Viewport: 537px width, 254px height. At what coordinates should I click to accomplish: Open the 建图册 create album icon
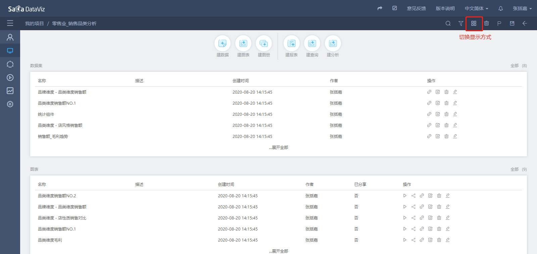pos(264,44)
